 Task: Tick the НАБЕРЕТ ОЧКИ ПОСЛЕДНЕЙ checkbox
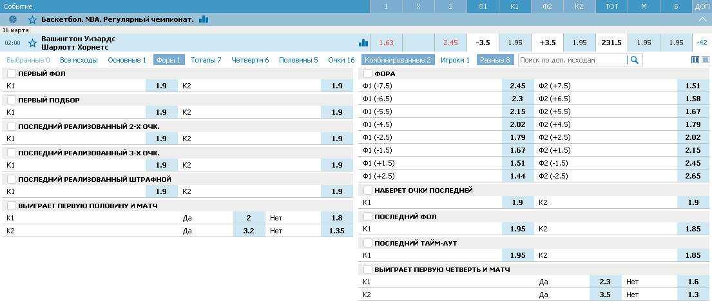(x=368, y=190)
